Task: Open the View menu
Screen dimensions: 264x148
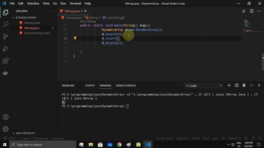Action: pyautogui.click(x=46, y=3)
